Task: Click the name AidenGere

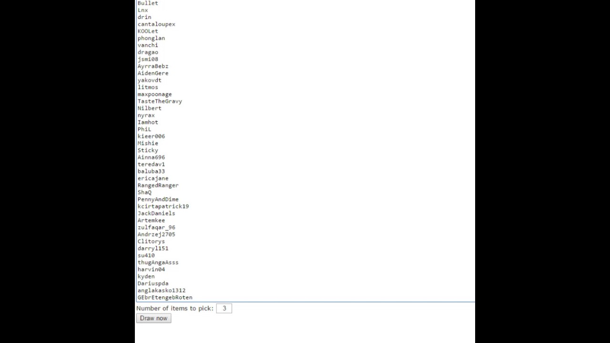Action: tap(153, 73)
